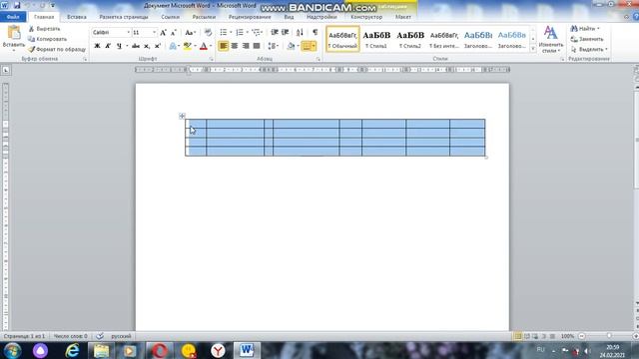Open Internet Explorer from the taskbar
This screenshot has height=359, width=639.
coord(72,350)
